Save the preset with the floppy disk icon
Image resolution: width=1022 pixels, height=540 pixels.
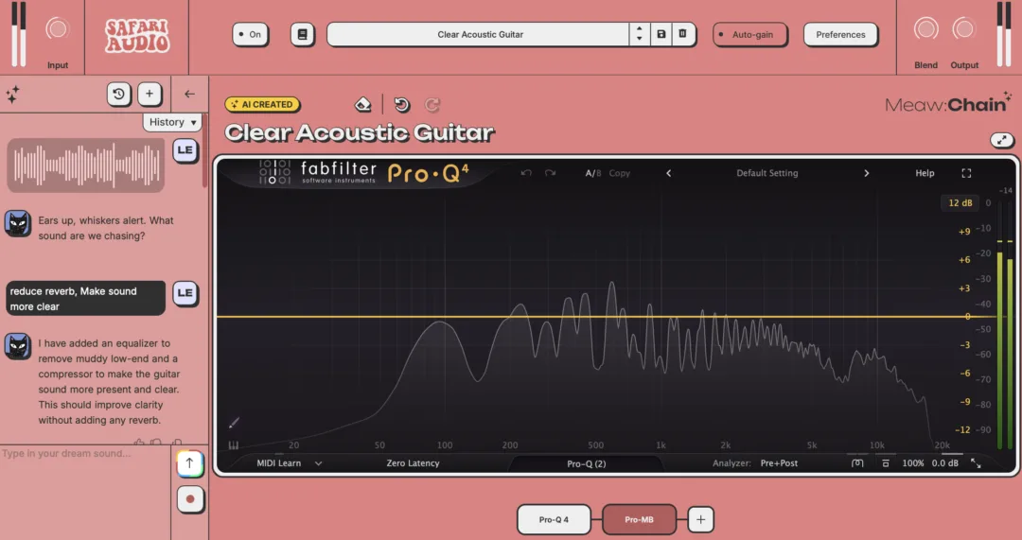[661, 34]
